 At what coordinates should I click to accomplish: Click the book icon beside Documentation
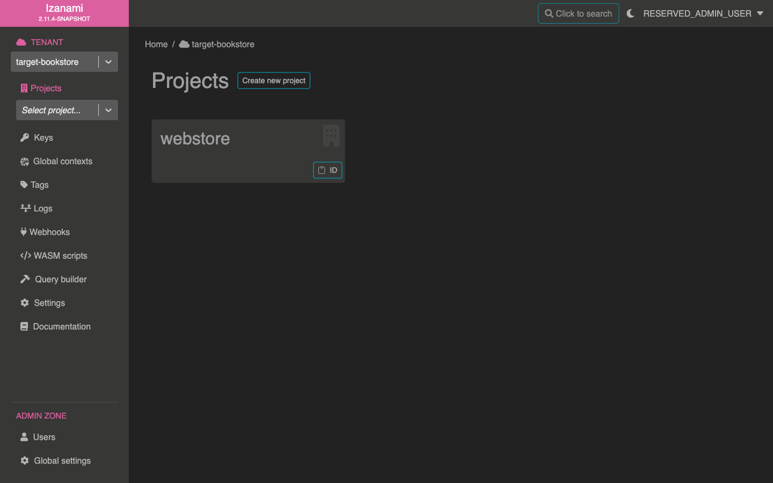[24, 326]
